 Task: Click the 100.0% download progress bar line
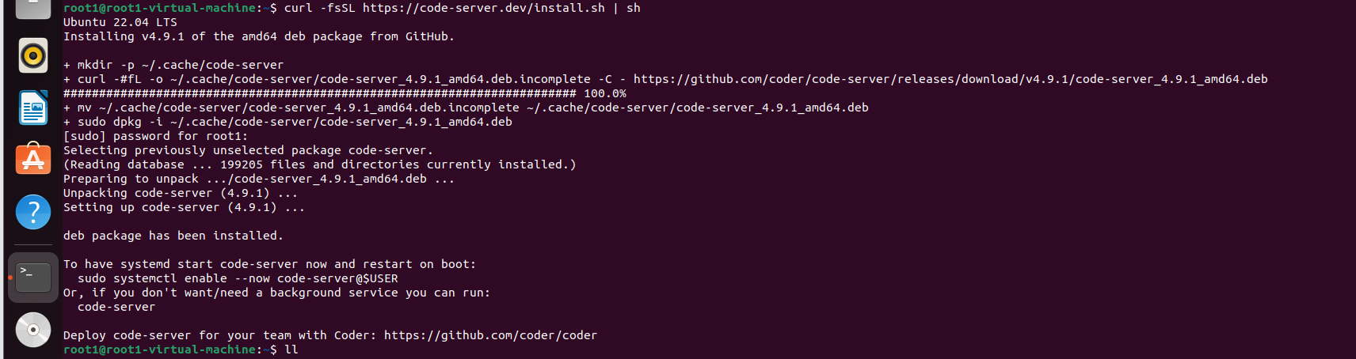[x=345, y=93]
